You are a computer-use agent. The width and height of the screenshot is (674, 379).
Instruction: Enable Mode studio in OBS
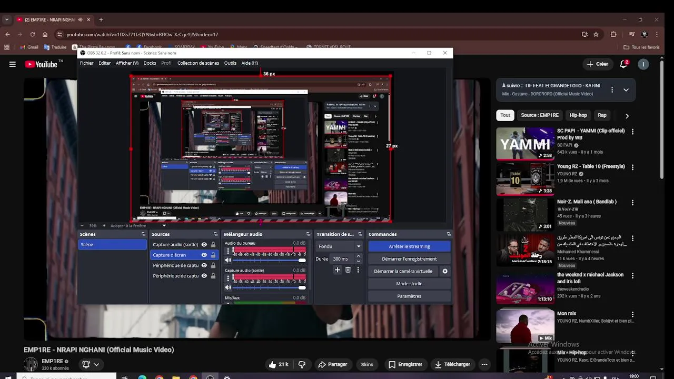pyautogui.click(x=409, y=284)
